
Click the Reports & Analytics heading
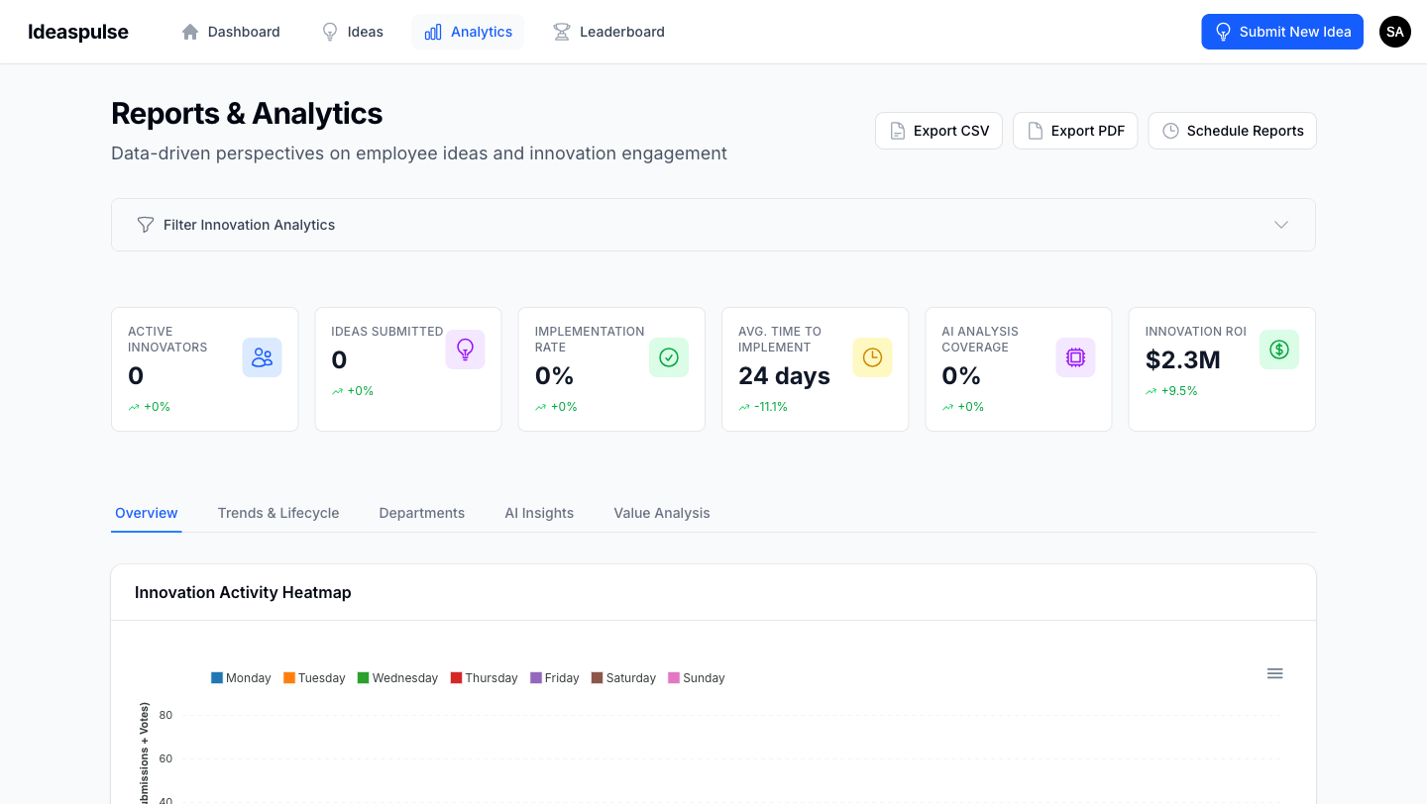[247, 114]
